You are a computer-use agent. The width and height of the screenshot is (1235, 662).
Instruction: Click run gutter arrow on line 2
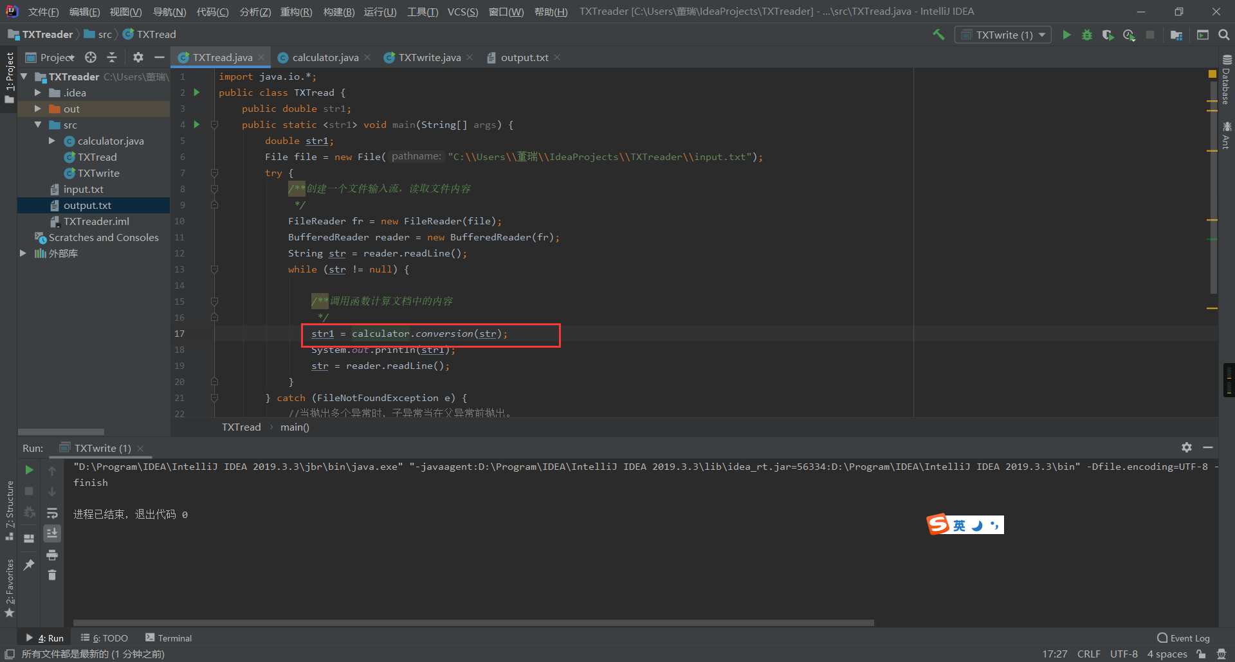tap(197, 93)
